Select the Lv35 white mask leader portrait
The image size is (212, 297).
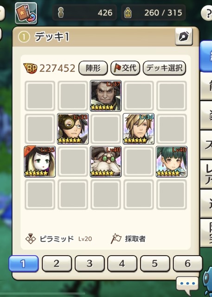pyautogui.click(x=40, y=161)
